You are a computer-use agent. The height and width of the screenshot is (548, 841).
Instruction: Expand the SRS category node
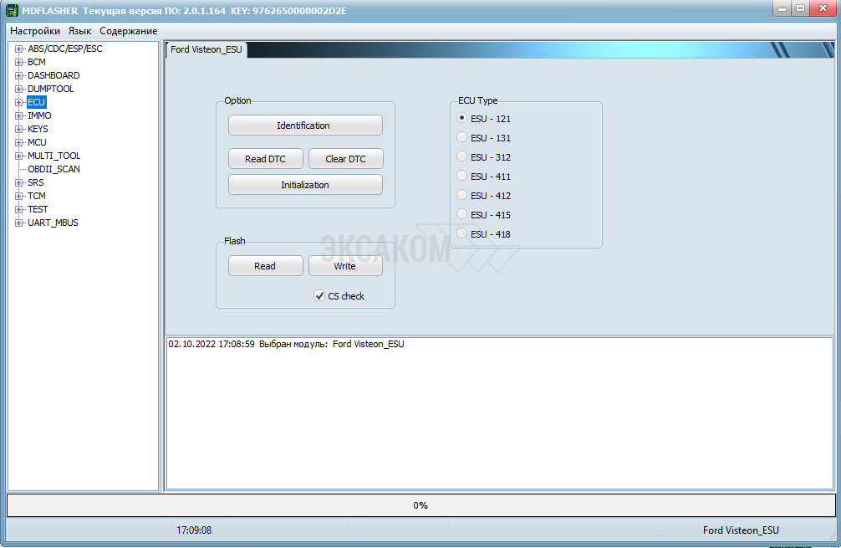(18, 182)
